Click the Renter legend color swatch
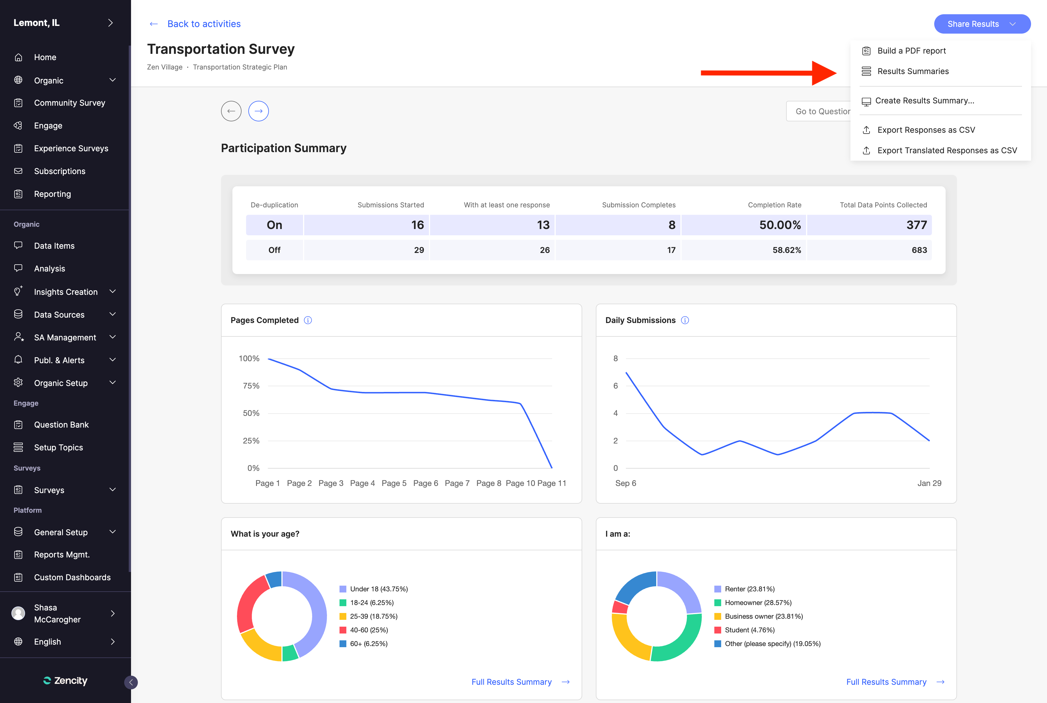The image size is (1047, 703). pos(717,589)
